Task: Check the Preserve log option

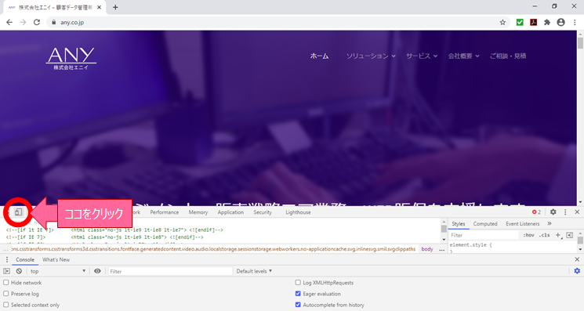Action: coord(6,294)
